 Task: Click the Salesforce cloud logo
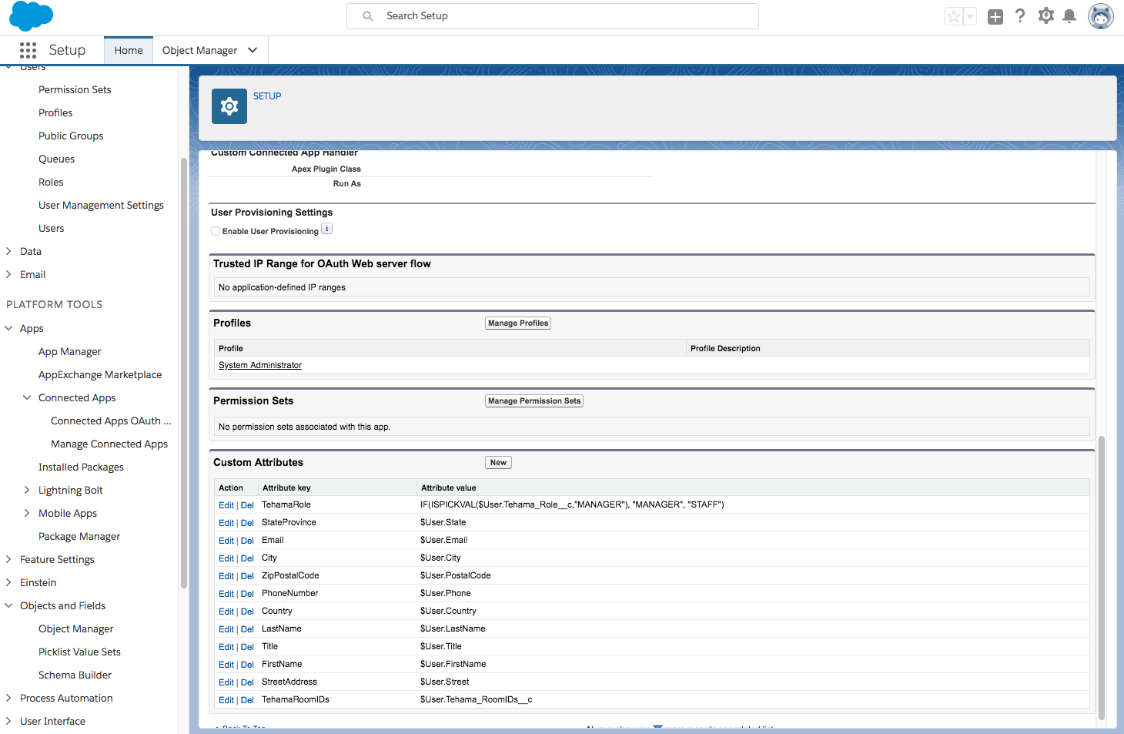[32, 15]
